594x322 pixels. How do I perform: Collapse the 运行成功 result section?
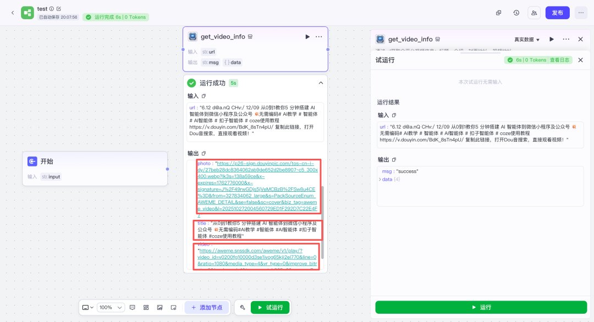pos(321,83)
